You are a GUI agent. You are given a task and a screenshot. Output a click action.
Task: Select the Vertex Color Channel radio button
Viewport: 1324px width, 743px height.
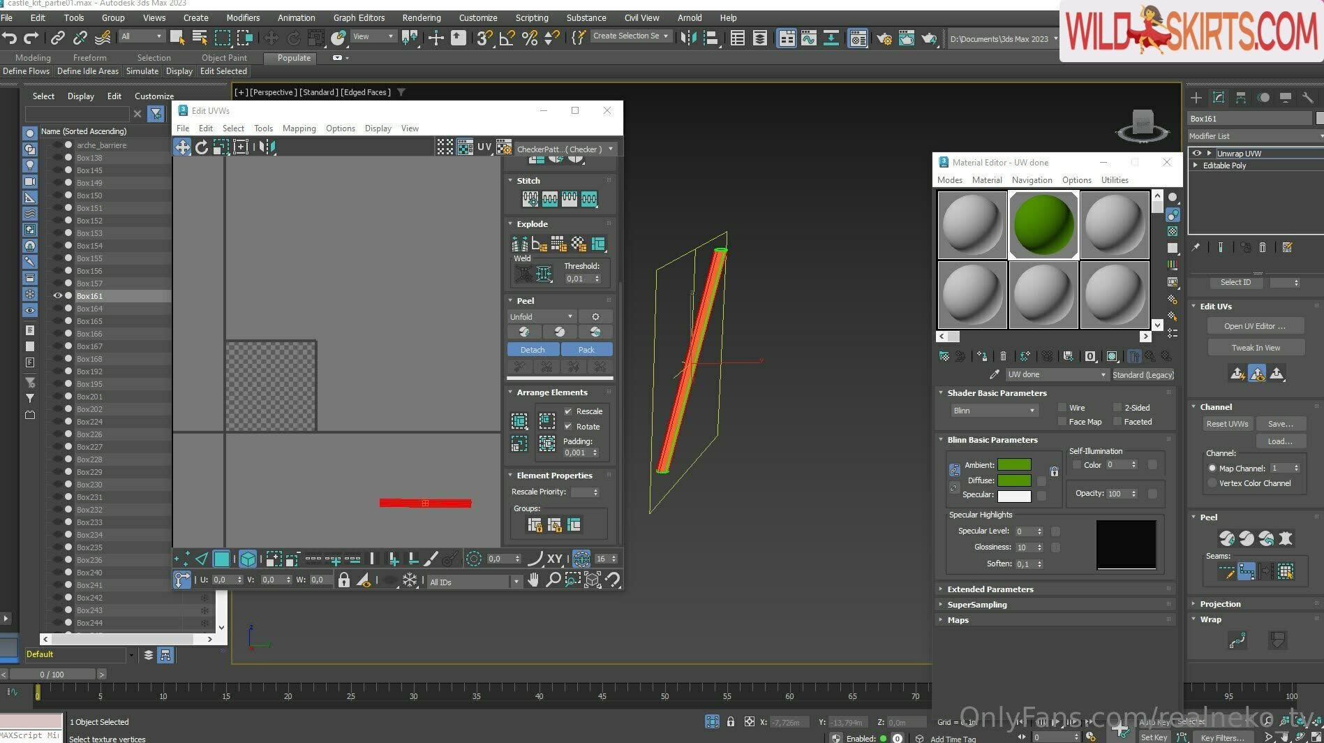point(1212,483)
